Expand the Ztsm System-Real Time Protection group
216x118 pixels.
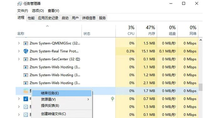pos(19,51)
